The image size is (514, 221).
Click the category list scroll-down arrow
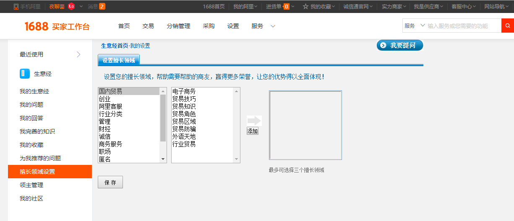(x=163, y=159)
